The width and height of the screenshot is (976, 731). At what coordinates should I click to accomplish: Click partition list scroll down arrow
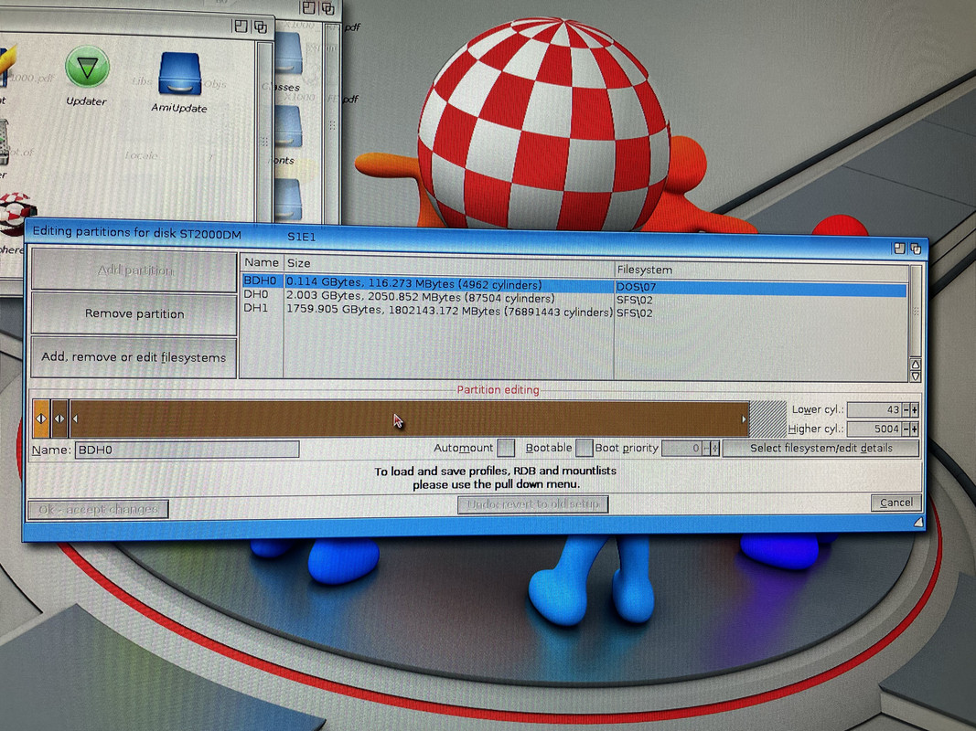pyautogui.click(x=916, y=376)
